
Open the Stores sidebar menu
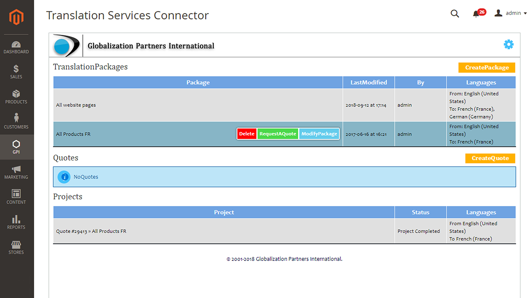click(16, 247)
